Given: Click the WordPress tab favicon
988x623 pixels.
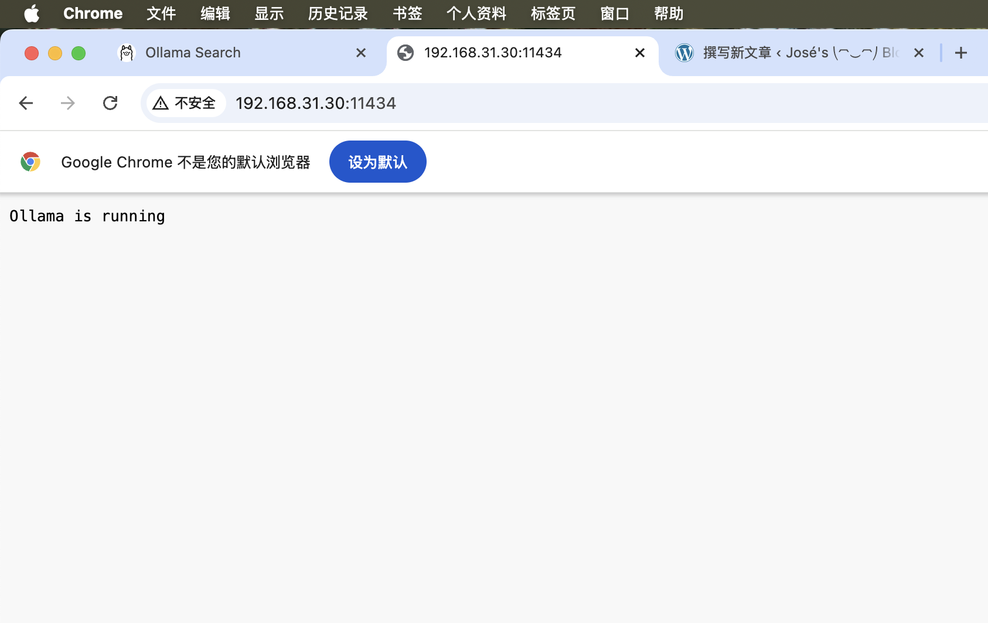Looking at the screenshot, I should [x=684, y=53].
